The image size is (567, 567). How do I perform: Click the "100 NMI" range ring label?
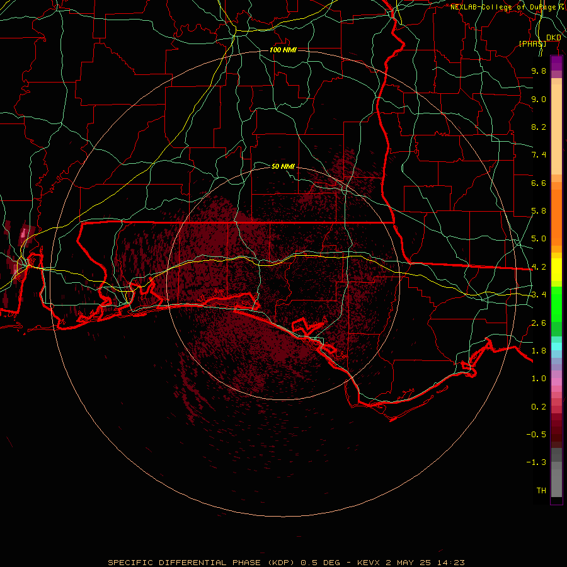click(x=283, y=50)
